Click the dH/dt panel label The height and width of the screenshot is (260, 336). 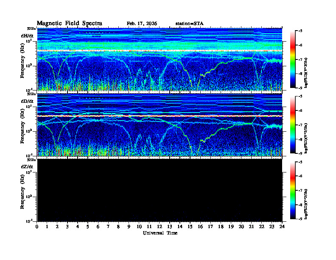tap(27, 36)
